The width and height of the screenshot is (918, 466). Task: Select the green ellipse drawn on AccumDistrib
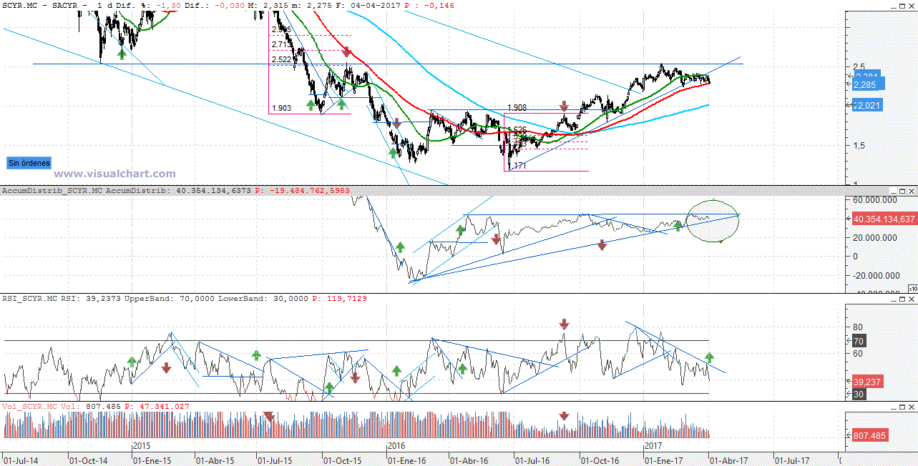click(x=712, y=220)
